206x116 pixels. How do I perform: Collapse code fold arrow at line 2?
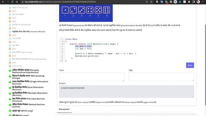(64, 42)
